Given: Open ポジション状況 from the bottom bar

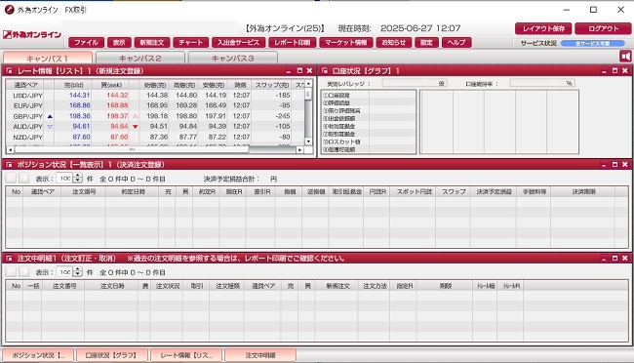Looking at the screenshot, I should [x=38, y=355].
